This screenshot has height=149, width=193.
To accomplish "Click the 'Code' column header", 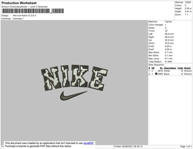I will 180,68.
